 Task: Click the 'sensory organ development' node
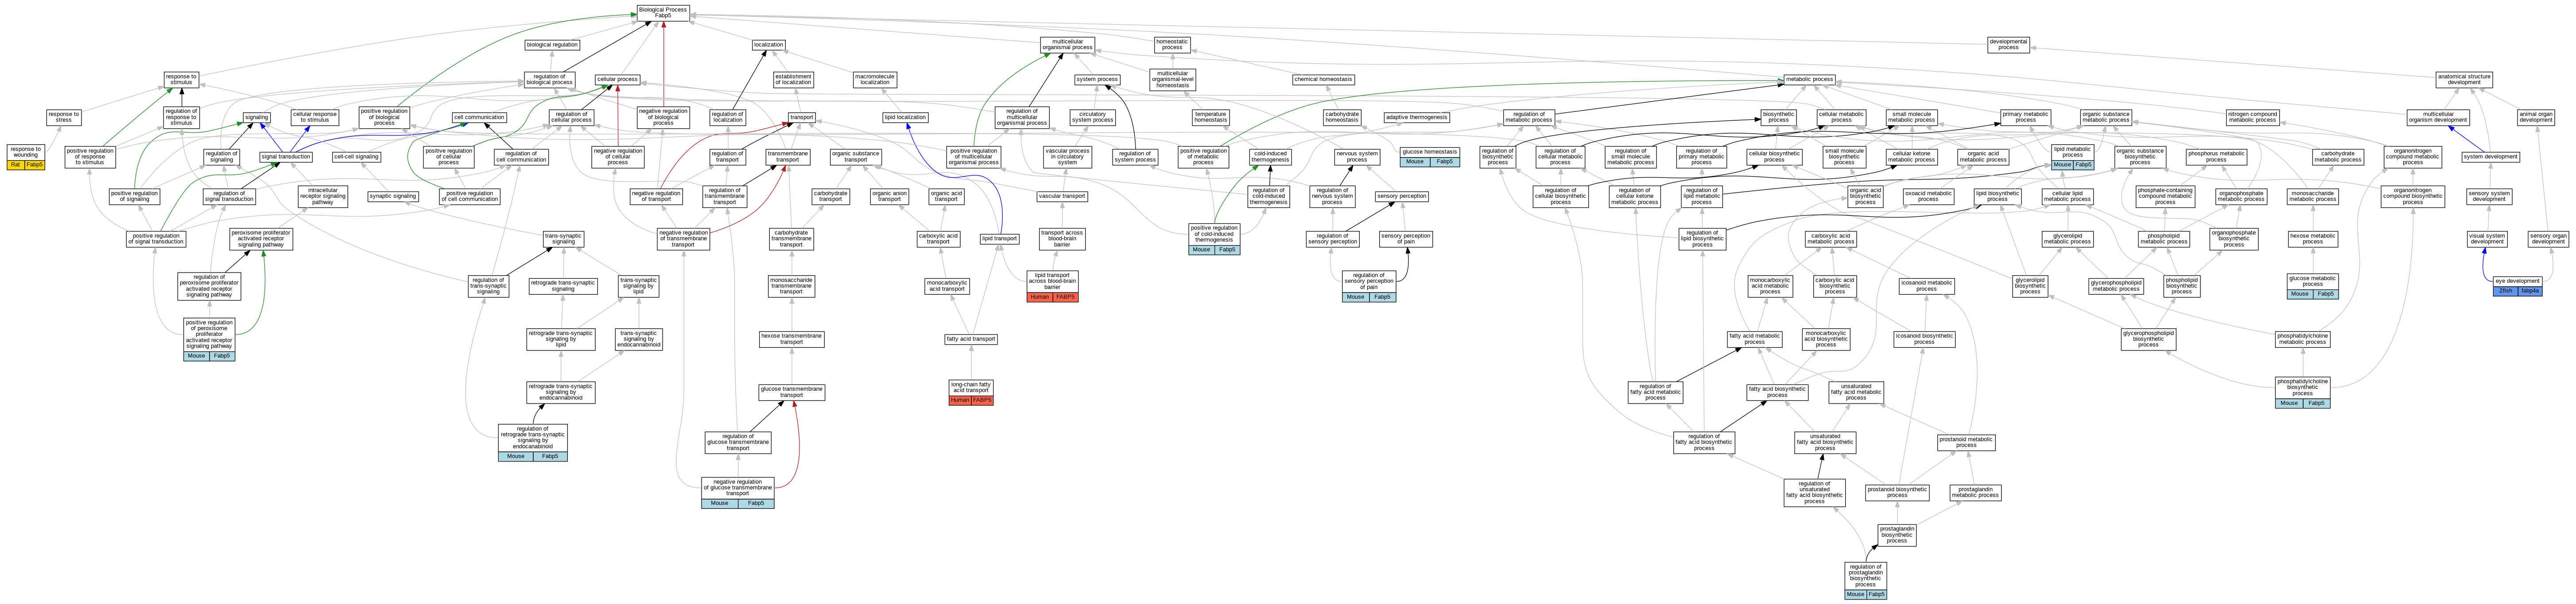tap(2548, 239)
